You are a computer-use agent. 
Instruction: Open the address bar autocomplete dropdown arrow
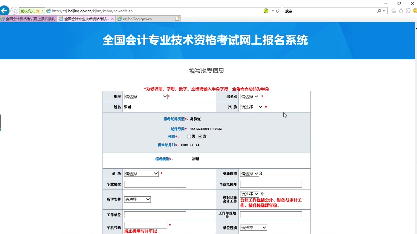click(273, 11)
